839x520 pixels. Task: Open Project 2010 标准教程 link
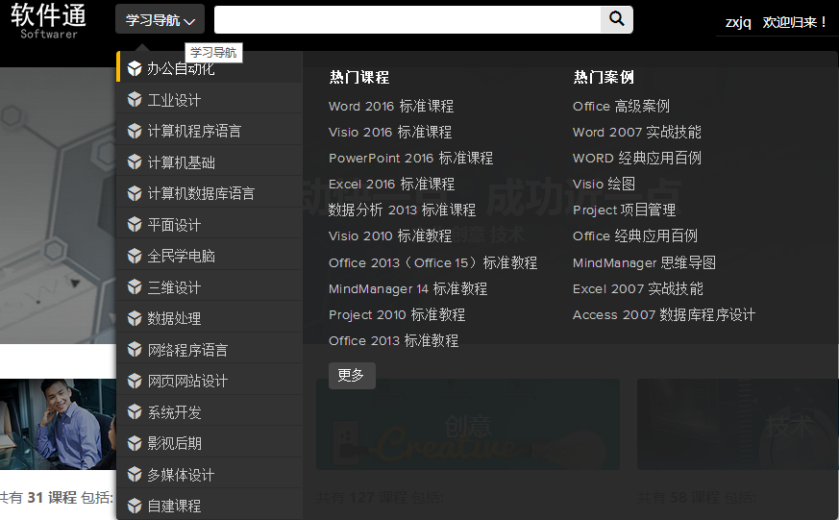(x=397, y=314)
